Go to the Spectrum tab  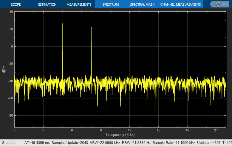click(x=111, y=4)
